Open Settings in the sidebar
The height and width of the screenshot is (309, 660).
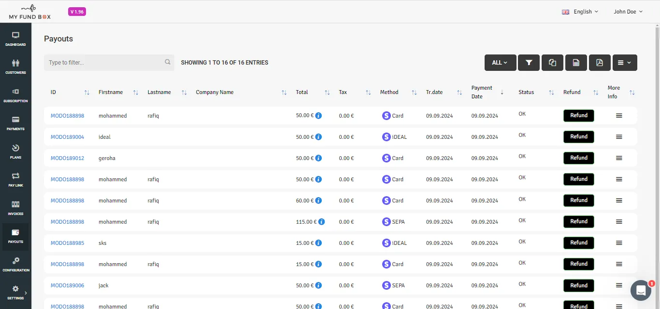pos(15,293)
